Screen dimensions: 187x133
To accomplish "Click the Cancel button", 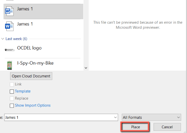I will click(x=167, y=127).
